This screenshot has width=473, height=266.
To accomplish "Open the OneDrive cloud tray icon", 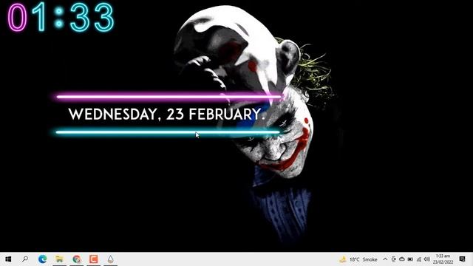I will (x=402, y=259).
